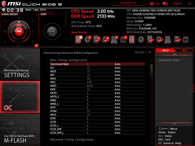Screen dimensions: 195x146
Task: Select the UEFI USB hard disk boot icon
Action: pos(97,40)
